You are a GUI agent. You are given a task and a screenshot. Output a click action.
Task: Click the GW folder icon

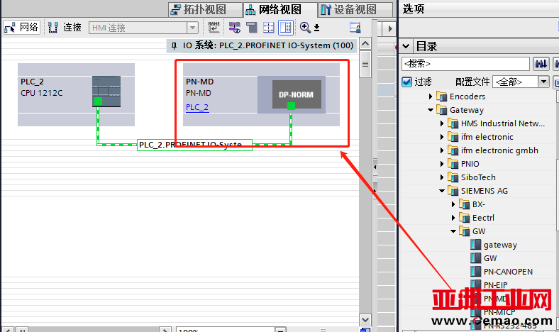[464, 231]
